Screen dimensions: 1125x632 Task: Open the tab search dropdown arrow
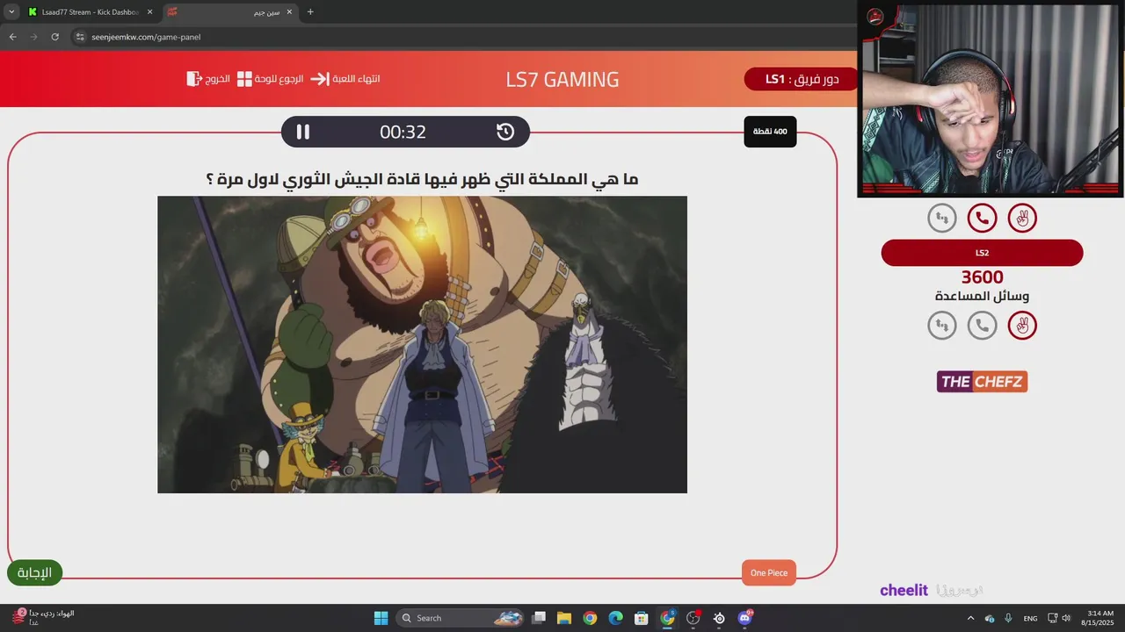(x=11, y=12)
